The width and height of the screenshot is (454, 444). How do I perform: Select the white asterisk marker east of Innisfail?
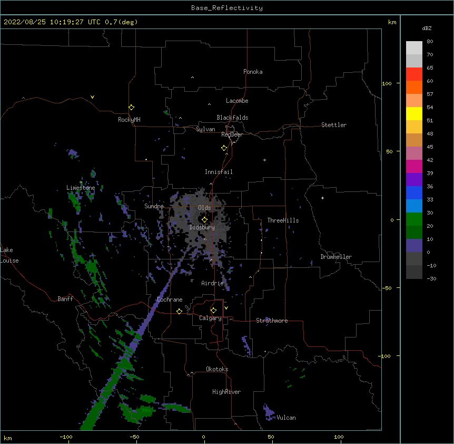pyautogui.click(x=264, y=160)
